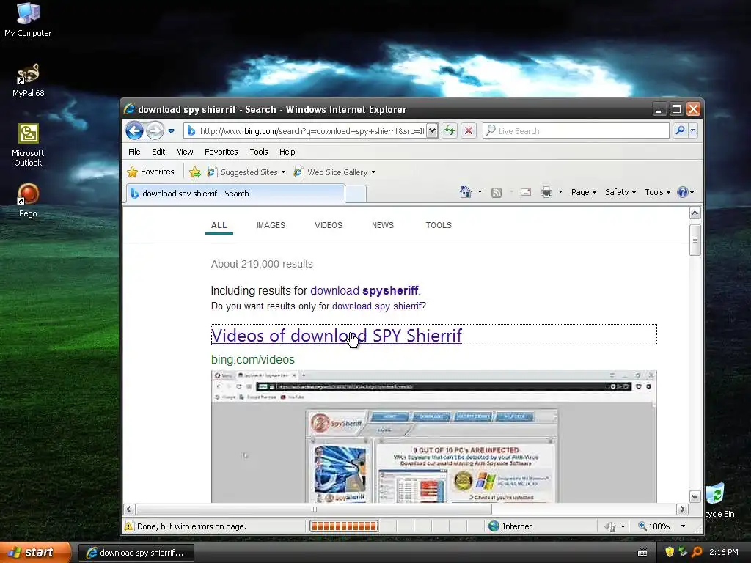This screenshot has width=751, height=563.
Task: Open My Computer desktop icon
Action: (x=28, y=20)
